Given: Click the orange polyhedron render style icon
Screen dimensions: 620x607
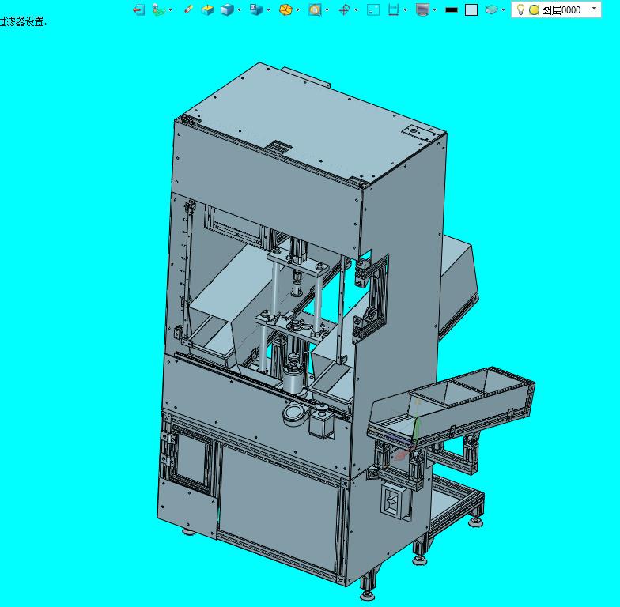Looking at the screenshot, I should point(285,9).
